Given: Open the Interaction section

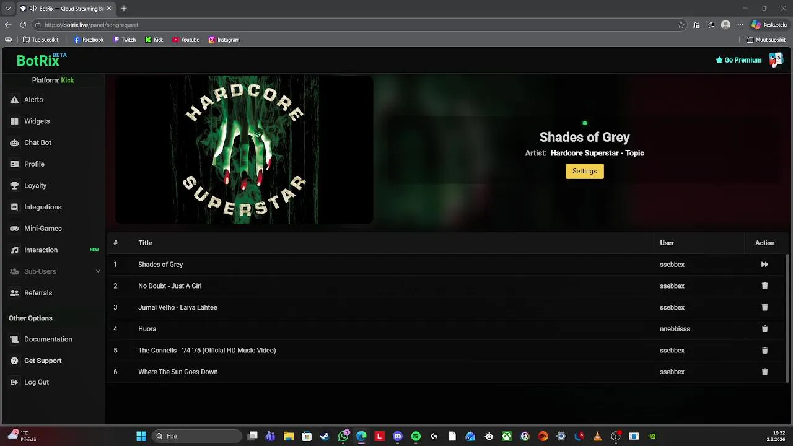Looking at the screenshot, I should (41, 250).
